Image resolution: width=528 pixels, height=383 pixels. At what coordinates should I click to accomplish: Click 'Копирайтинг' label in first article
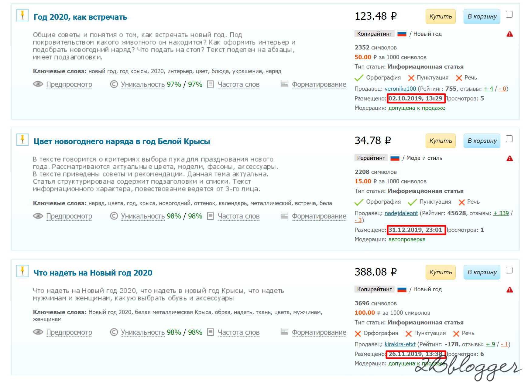(374, 34)
